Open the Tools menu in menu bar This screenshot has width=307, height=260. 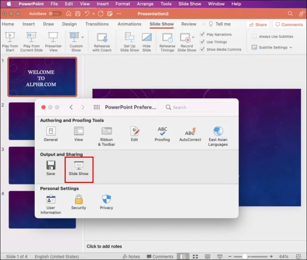(166, 4)
